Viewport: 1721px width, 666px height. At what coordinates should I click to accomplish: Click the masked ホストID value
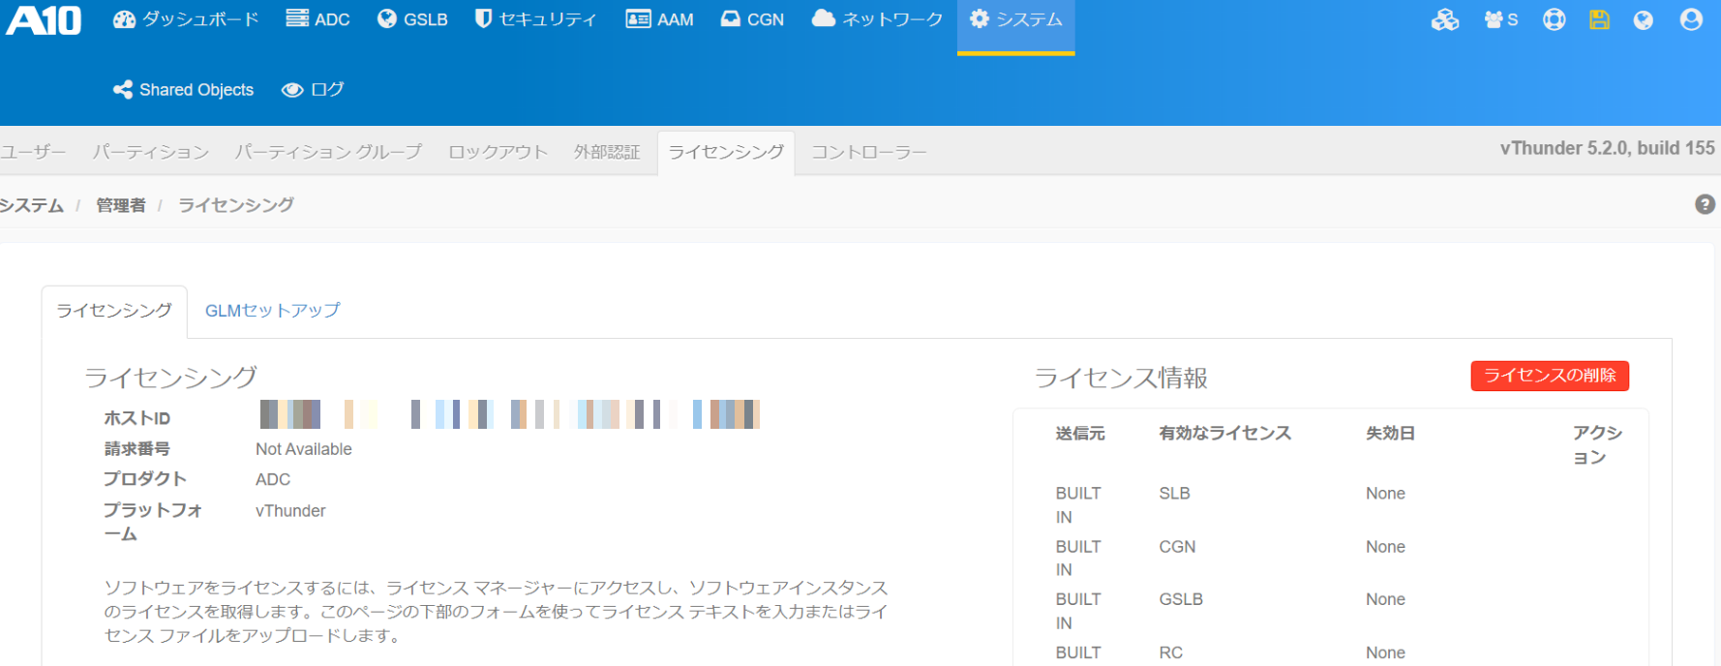tap(510, 414)
